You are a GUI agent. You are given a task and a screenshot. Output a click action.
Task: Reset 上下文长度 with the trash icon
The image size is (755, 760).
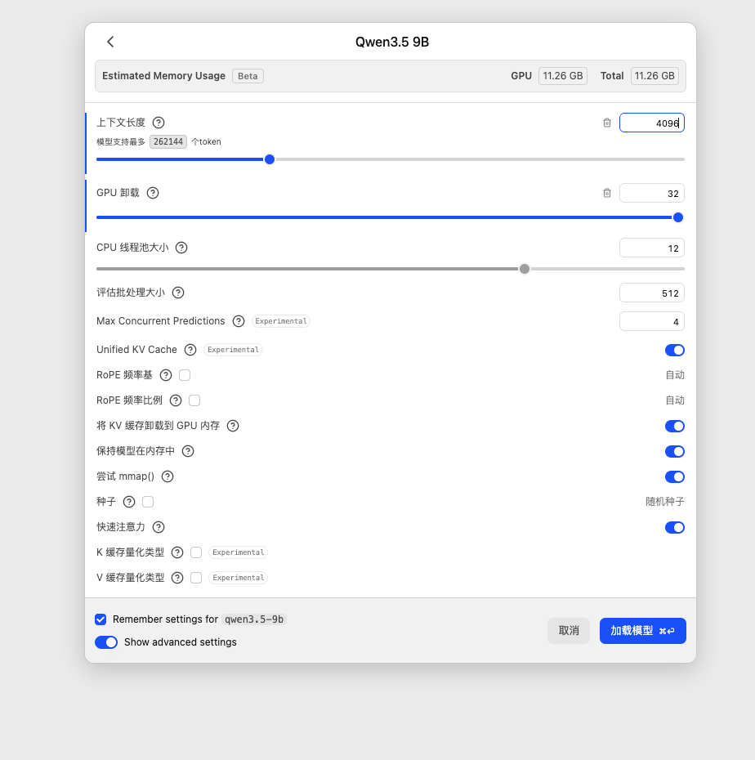607,123
